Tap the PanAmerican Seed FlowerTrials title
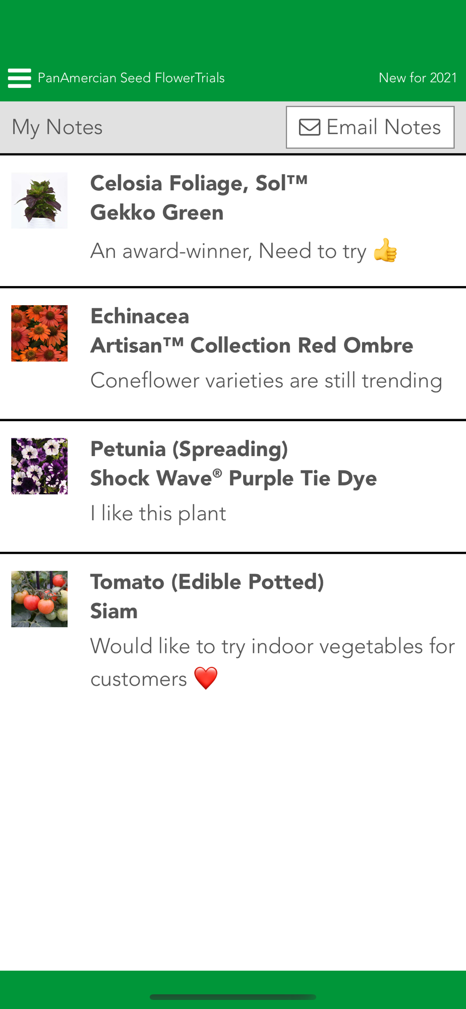The image size is (466, 1009). (131, 78)
